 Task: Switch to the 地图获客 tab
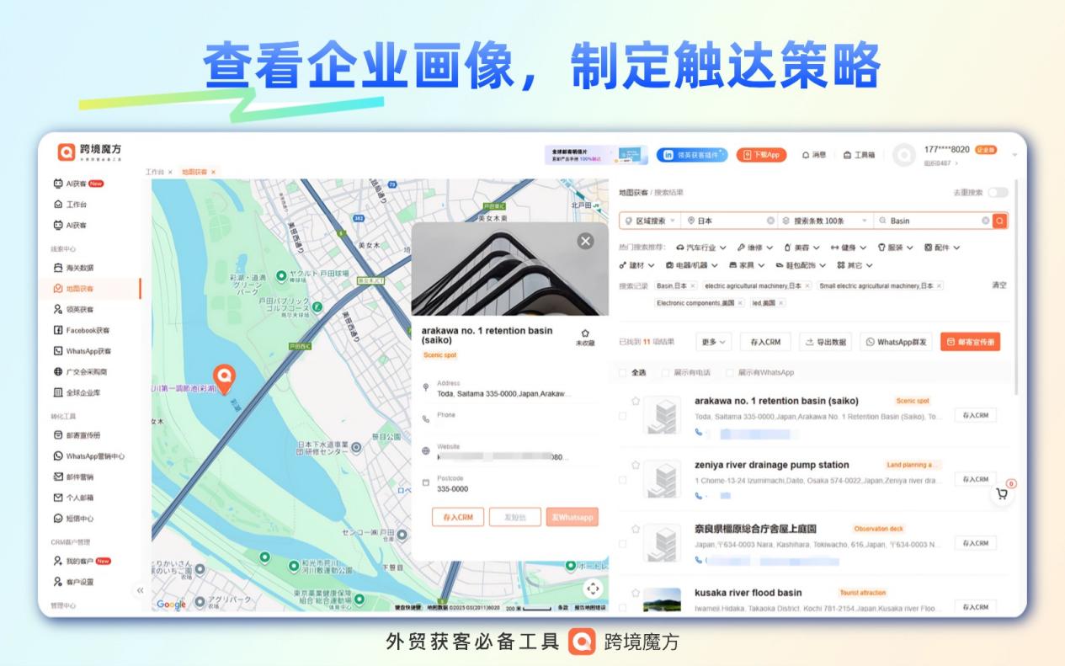point(194,172)
